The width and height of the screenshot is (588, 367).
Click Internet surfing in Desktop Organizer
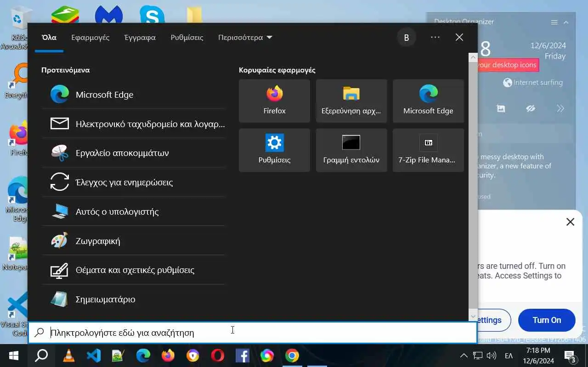[x=533, y=83]
